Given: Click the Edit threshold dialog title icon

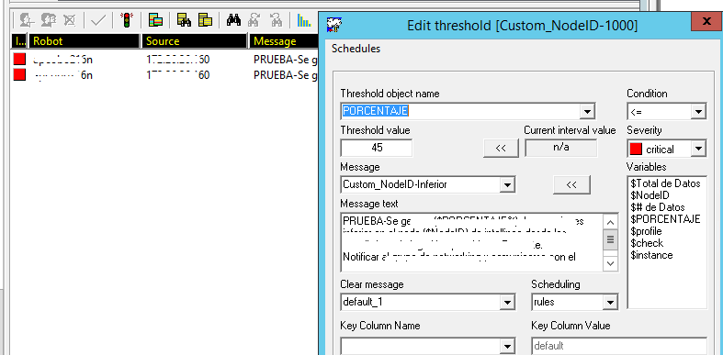Looking at the screenshot, I should point(333,25).
